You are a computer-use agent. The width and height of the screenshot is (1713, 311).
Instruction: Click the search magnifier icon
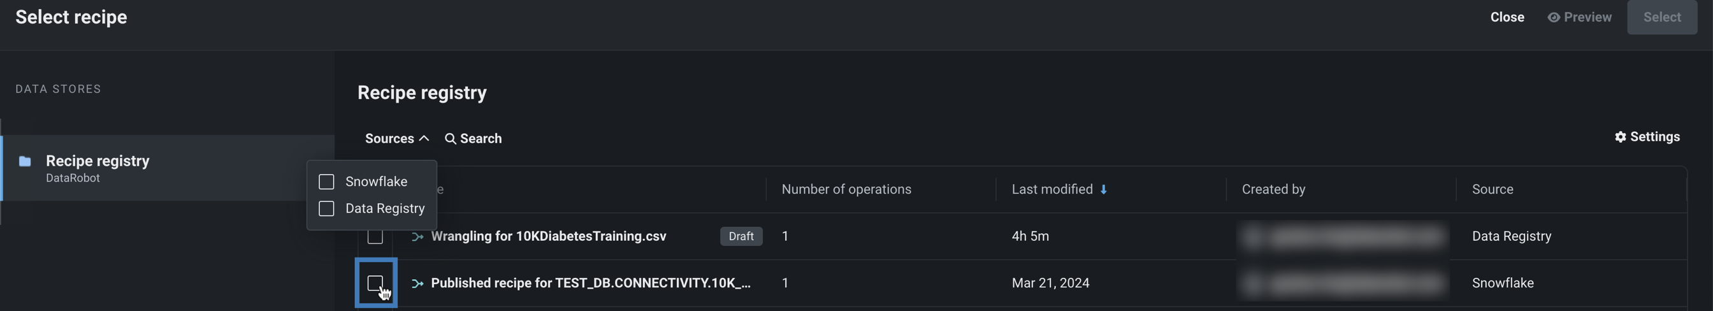click(x=450, y=139)
